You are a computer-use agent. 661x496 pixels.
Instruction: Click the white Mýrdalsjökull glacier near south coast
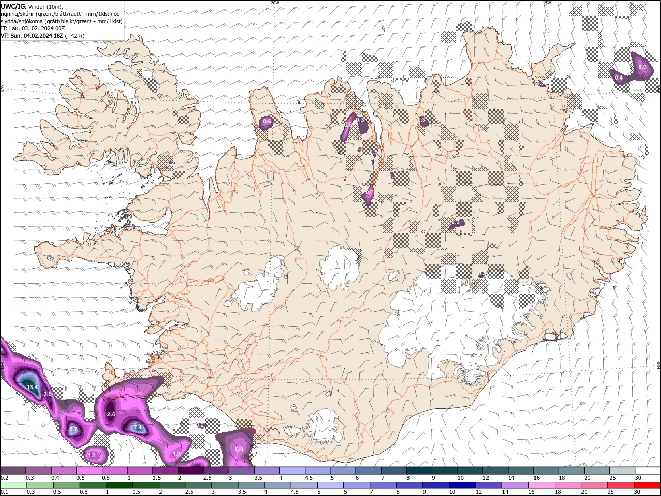pyautogui.click(x=324, y=426)
